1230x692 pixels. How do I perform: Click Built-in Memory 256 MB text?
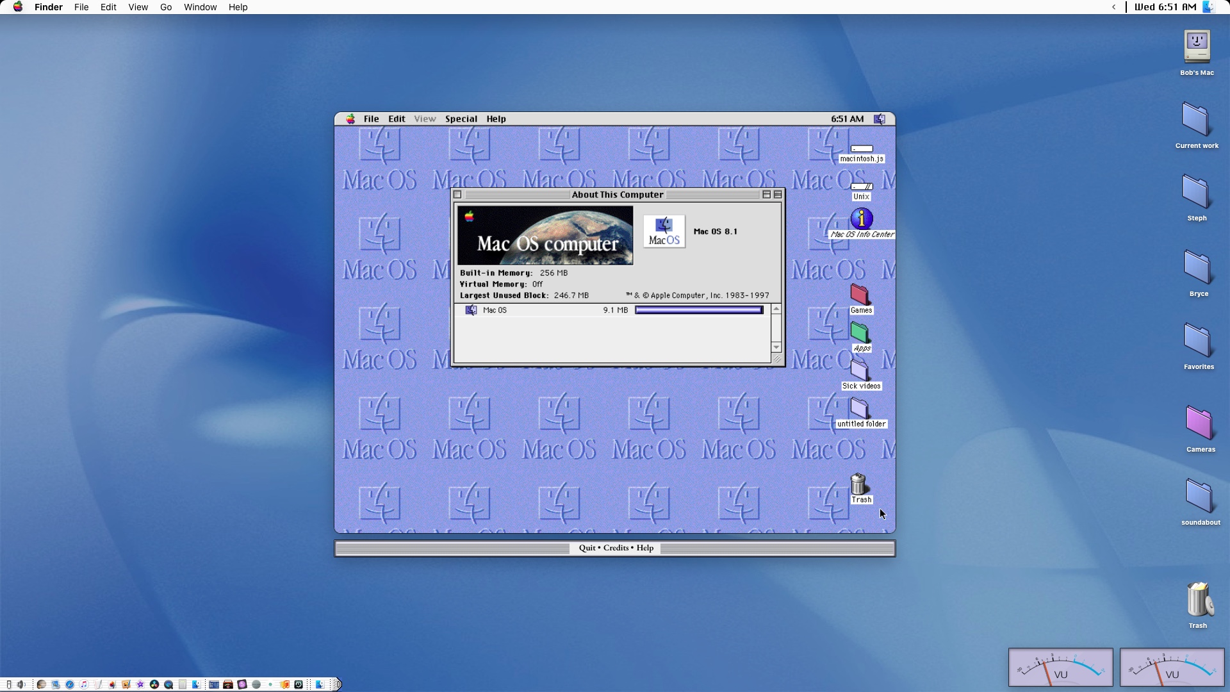pyautogui.click(x=514, y=273)
